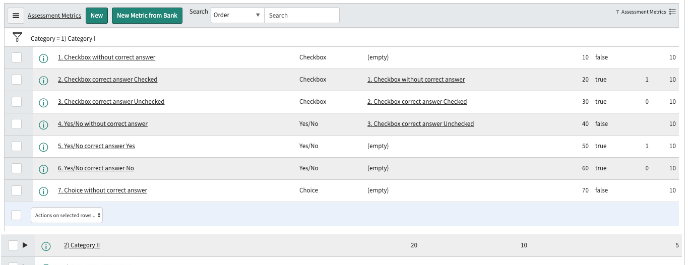Toggle the select-all checkbox beside Actions dropdown
The height and width of the screenshot is (265, 689).
coord(16,215)
